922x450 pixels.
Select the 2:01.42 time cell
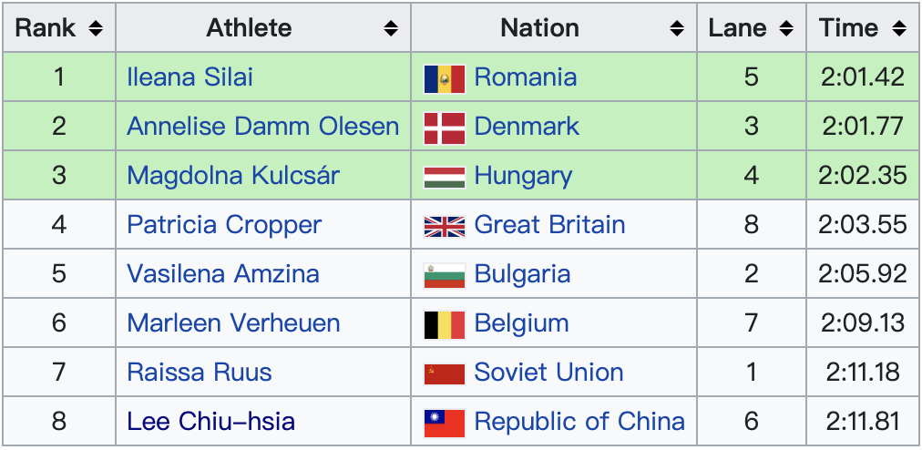863,77
